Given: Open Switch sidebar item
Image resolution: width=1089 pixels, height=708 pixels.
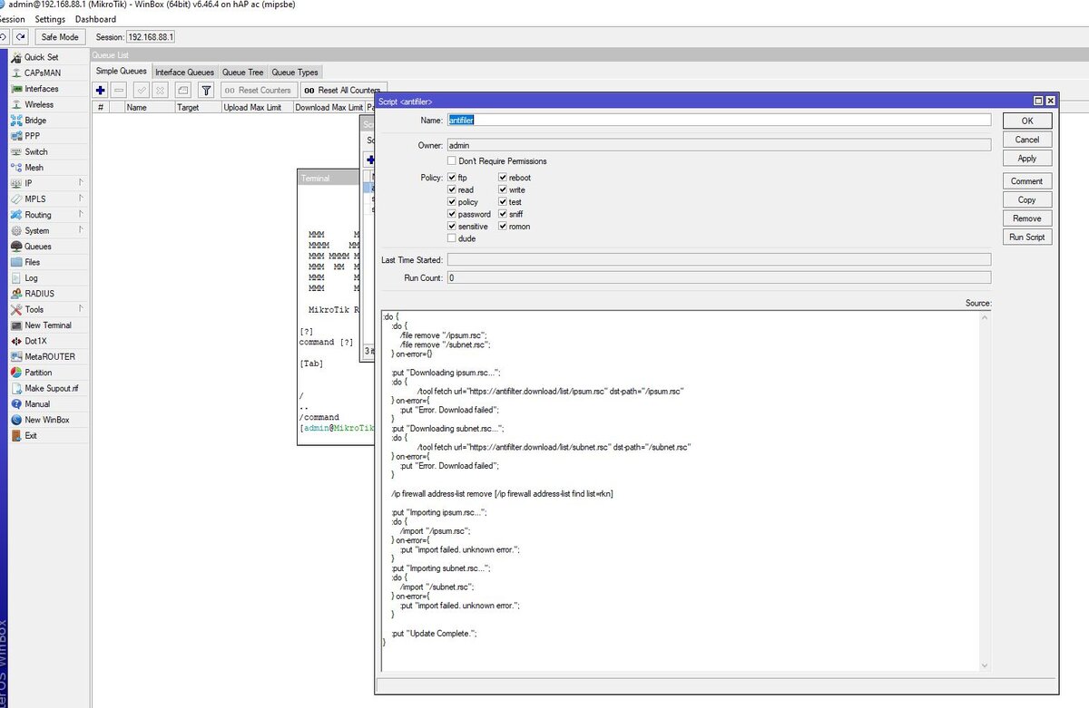Looking at the screenshot, I should pyautogui.click(x=36, y=151).
